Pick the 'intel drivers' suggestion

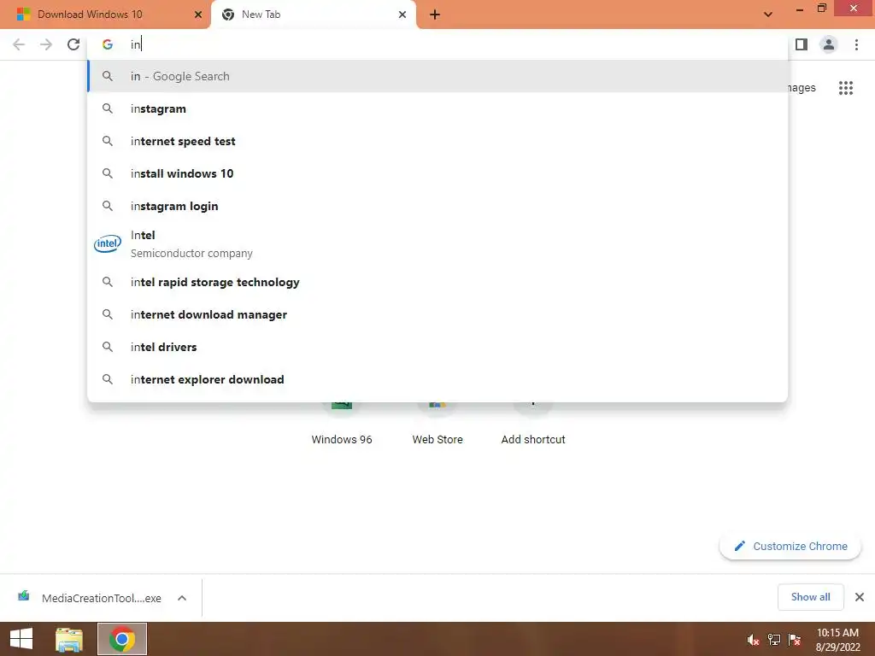pyautogui.click(x=437, y=347)
